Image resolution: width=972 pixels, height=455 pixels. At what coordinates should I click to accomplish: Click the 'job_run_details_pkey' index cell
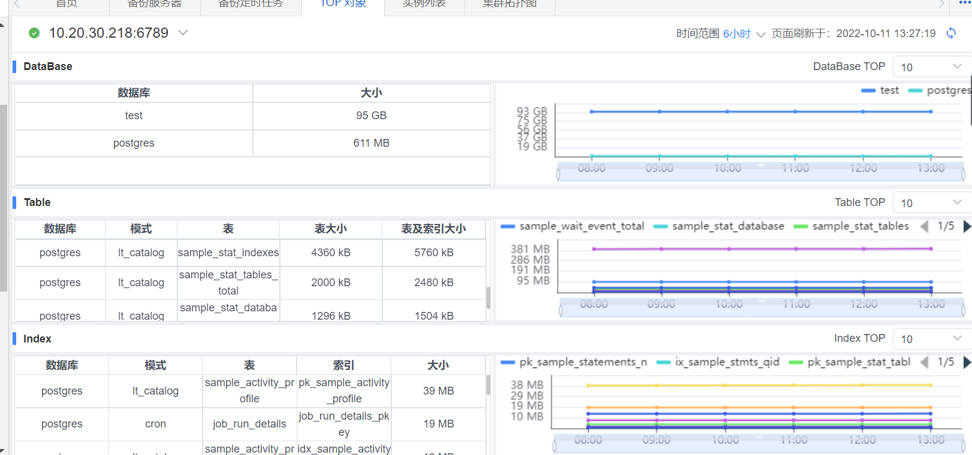point(344,424)
